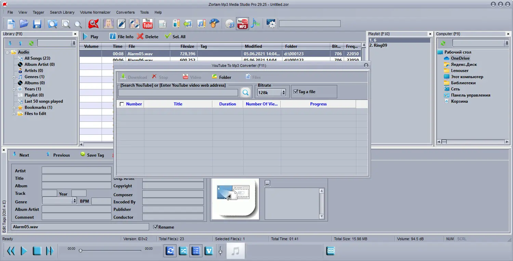Screen dimensions: 513x261
Task: Click the green refresh icon in Library panel
Action: click(31, 43)
